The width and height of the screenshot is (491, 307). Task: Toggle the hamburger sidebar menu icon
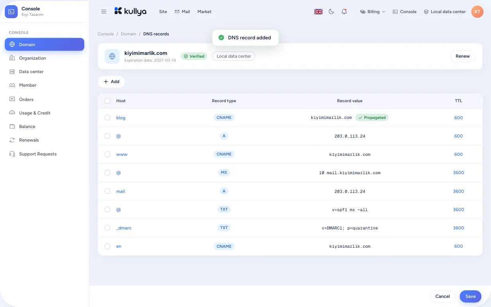[x=104, y=12]
